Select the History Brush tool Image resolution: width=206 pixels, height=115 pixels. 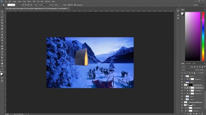click(2, 37)
